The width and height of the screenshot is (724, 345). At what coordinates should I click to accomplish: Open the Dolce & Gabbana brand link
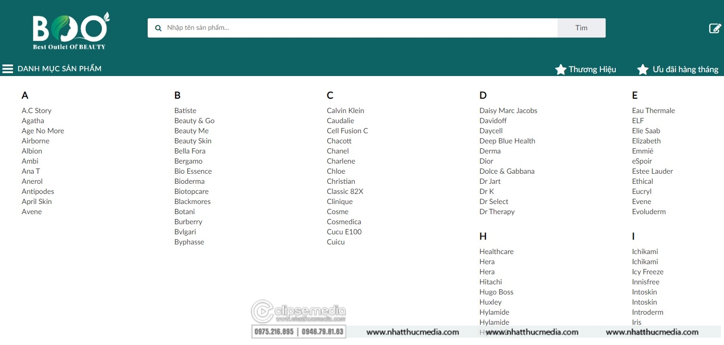click(507, 171)
